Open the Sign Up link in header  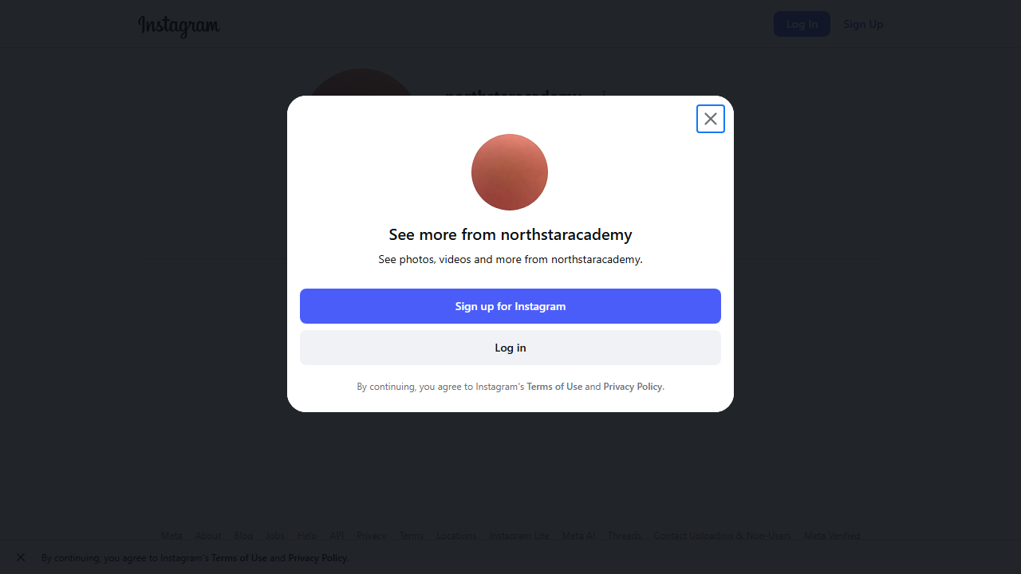pyautogui.click(x=863, y=24)
